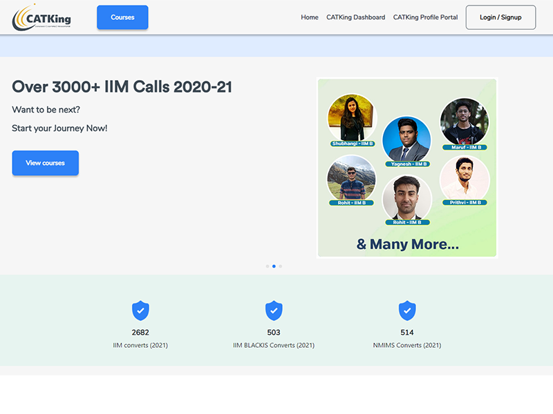Select the second carousel dot
553x414 pixels.
click(x=274, y=266)
